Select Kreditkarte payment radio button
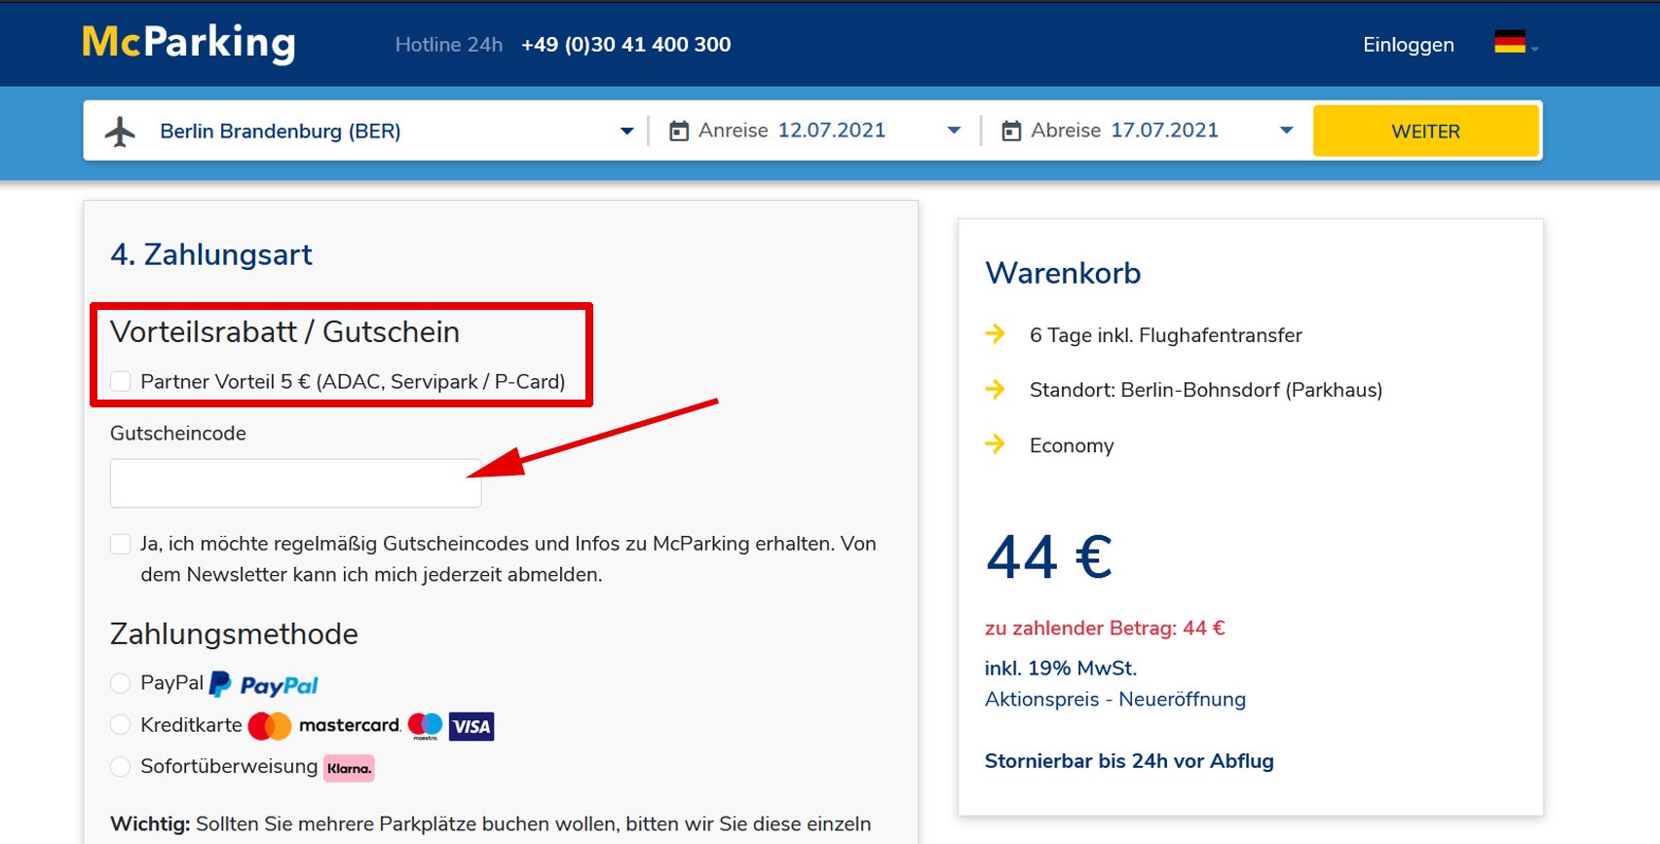Viewport: 1660px width, 844px height. [x=121, y=725]
